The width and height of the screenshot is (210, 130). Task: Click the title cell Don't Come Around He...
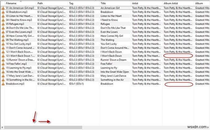115,48
